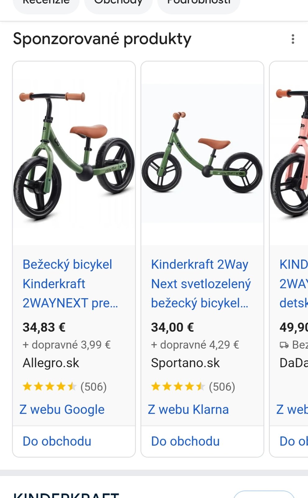
Task: Tap the 34,00 € price
Action: (172, 327)
